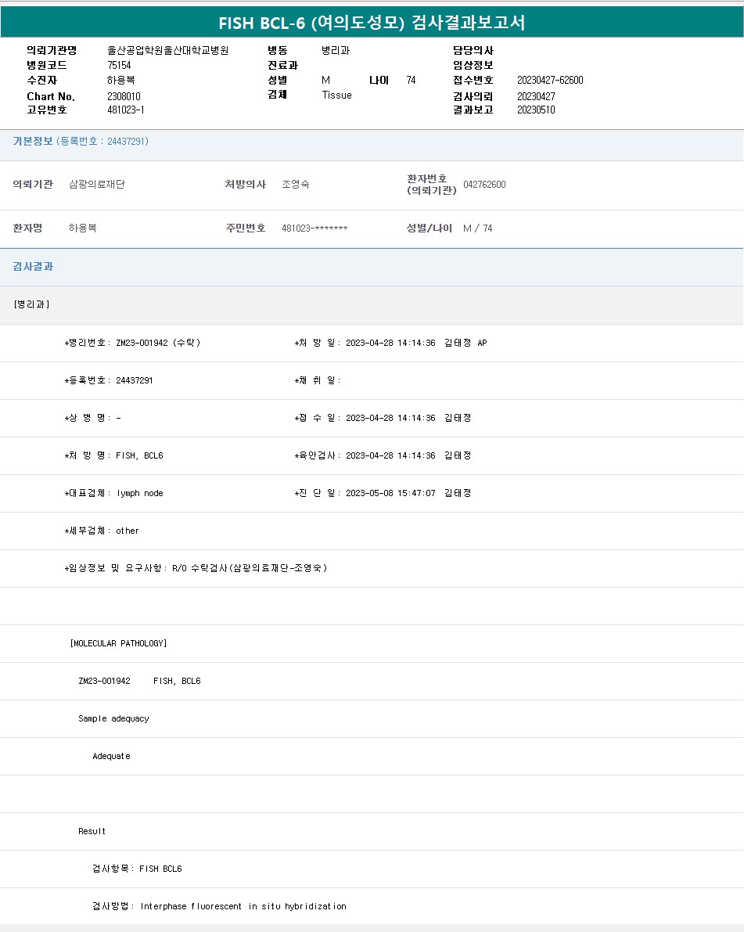
Task: Click the [MOLECULAR PATHOLOGY] heading
Action: [x=119, y=643]
